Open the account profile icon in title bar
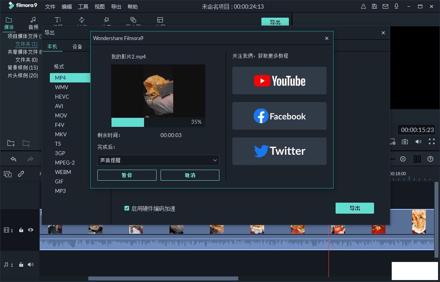Screen dimensions: 440x282 (x=363, y=6)
